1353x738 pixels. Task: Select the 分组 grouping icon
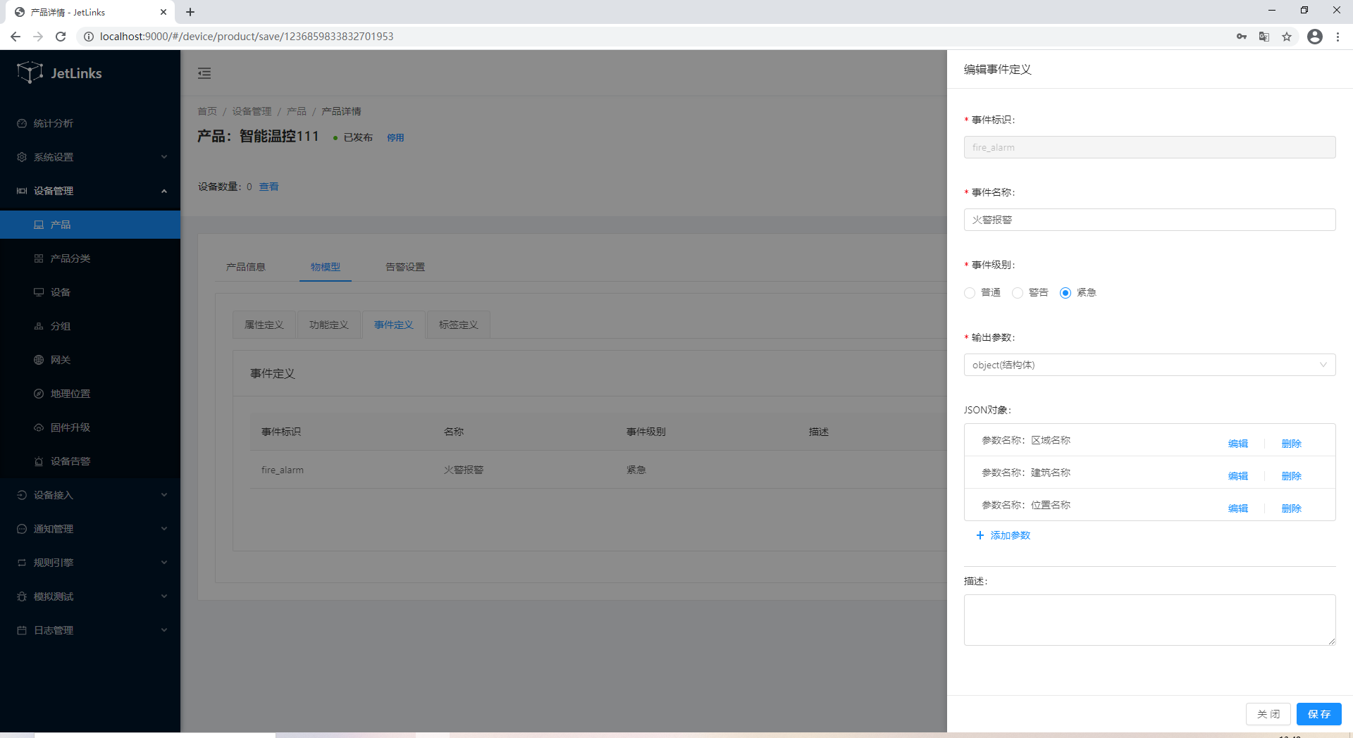39,325
